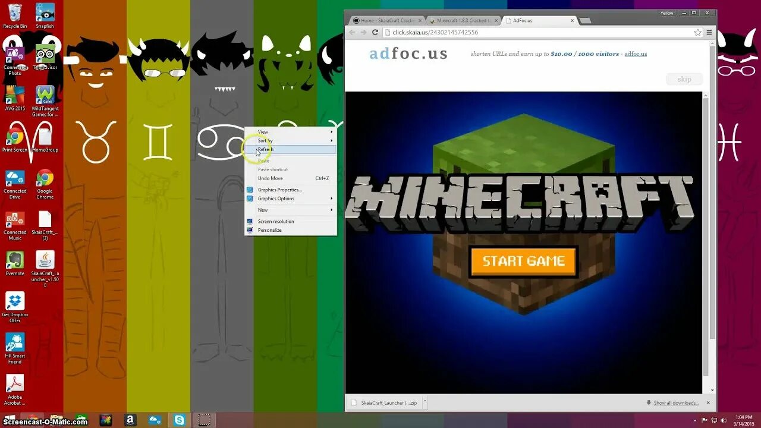Close the AdFoc.us tab
Viewport: 761px width, 428px height.
[572, 20]
